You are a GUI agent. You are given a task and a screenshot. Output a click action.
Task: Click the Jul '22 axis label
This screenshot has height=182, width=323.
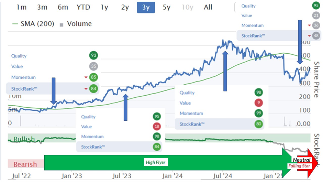point(21,176)
